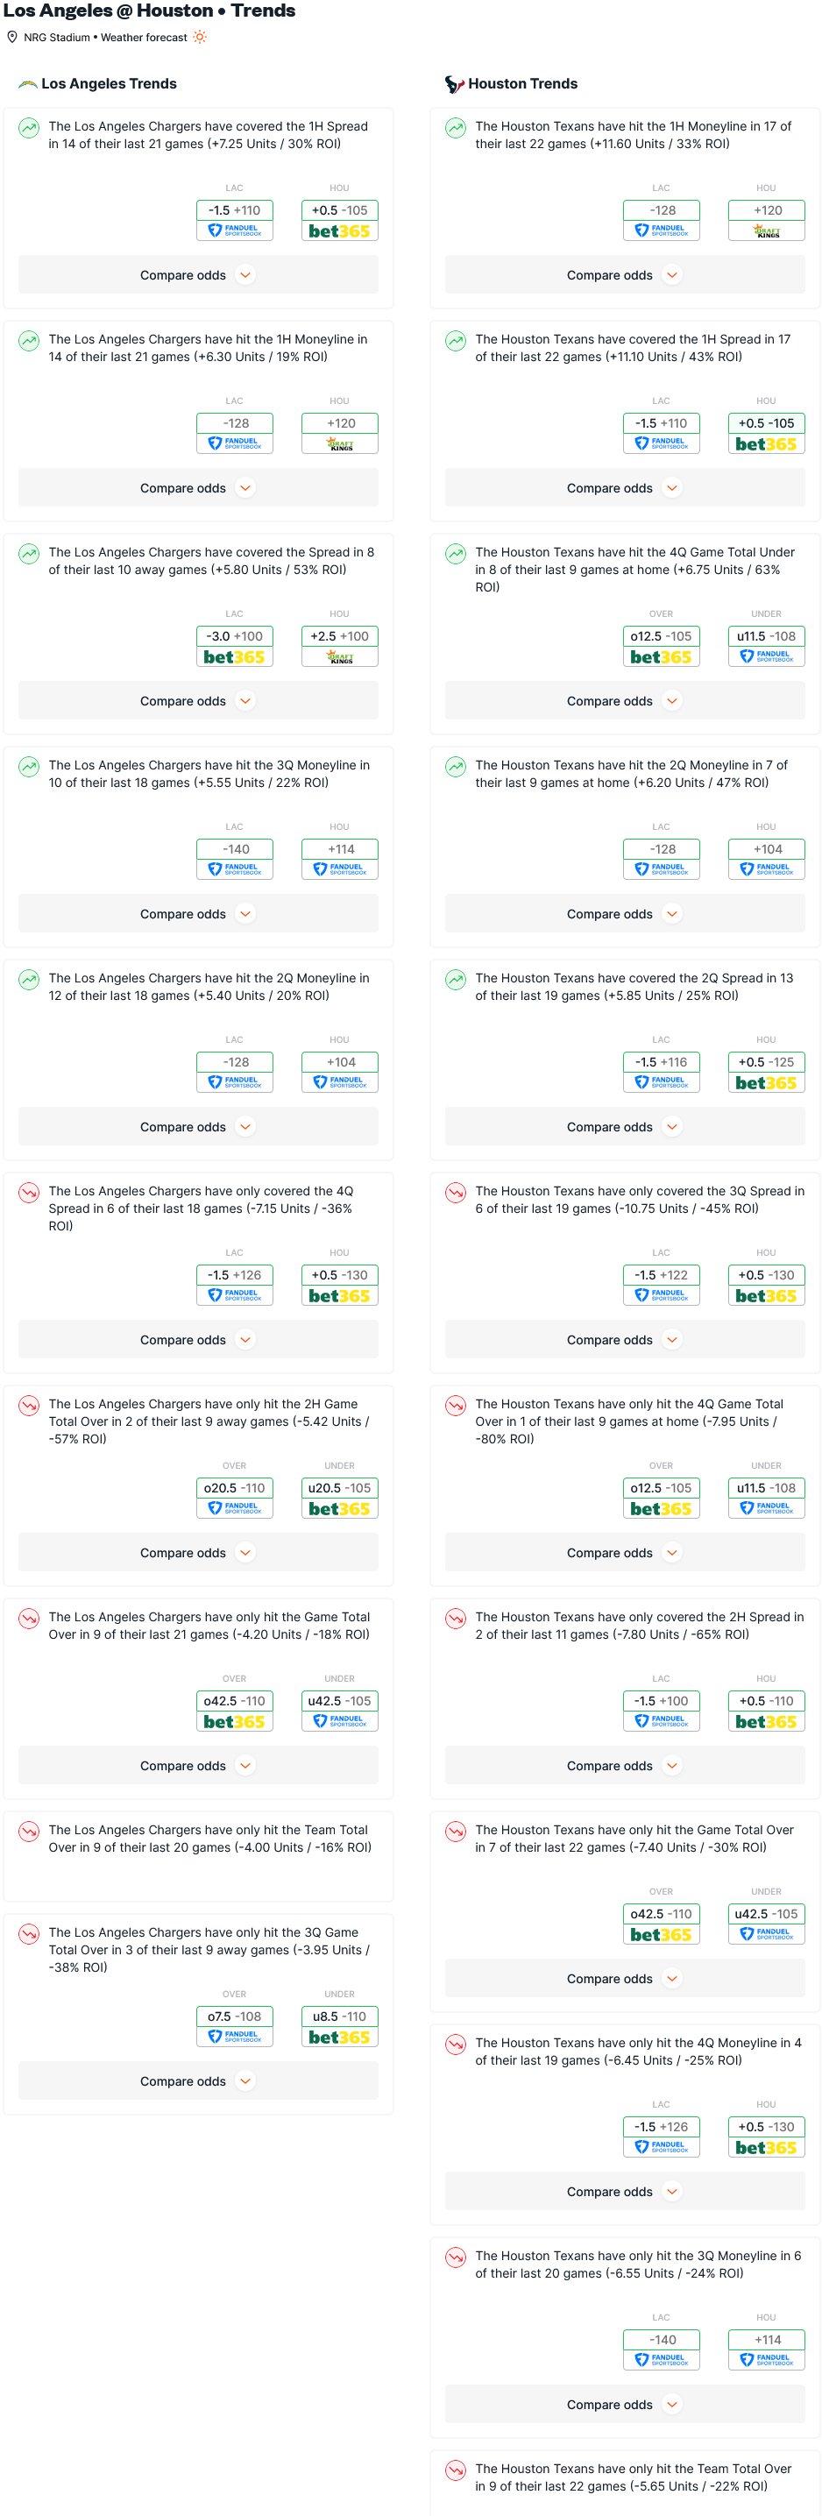Expand Compare odds under Texans 4Q Game Total Under

(625, 701)
